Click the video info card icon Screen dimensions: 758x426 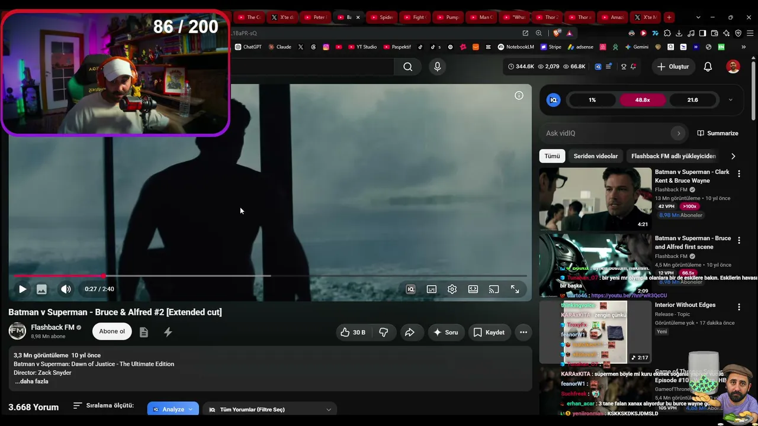(x=519, y=95)
